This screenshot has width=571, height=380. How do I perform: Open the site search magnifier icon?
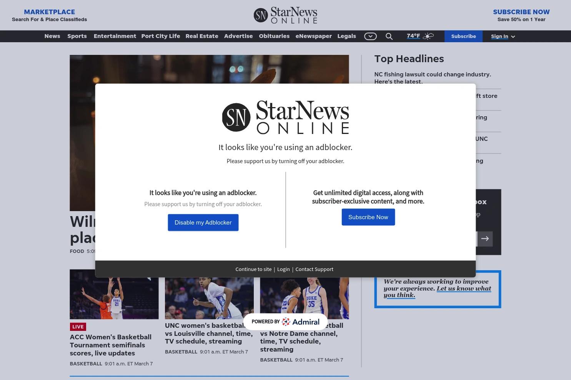(389, 36)
